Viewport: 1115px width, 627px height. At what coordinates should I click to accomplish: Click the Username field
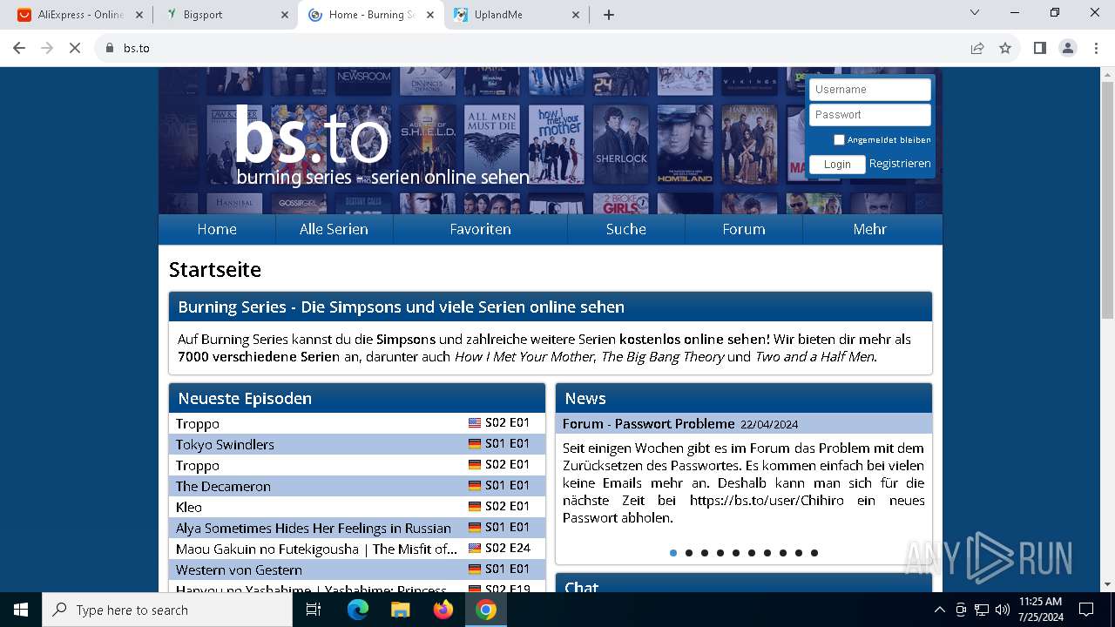click(x=870, y=90)
